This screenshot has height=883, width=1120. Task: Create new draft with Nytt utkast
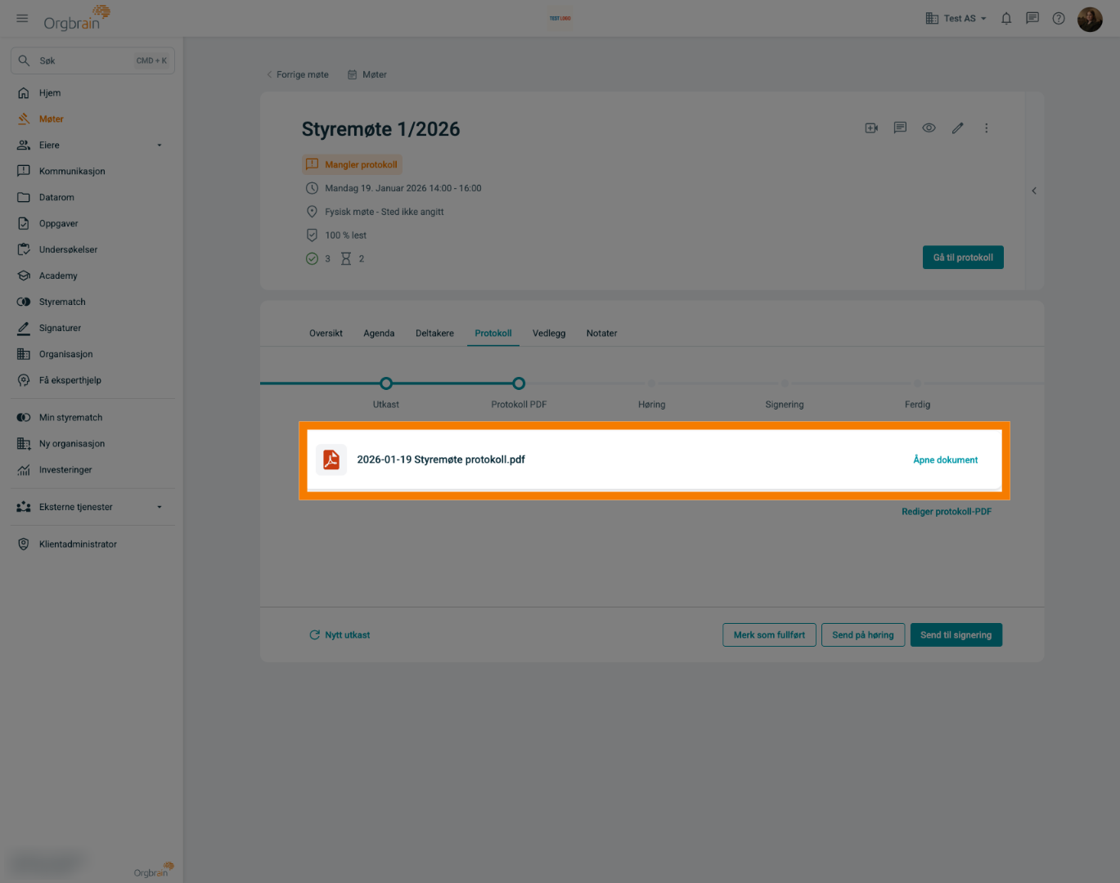coord(340,635)
